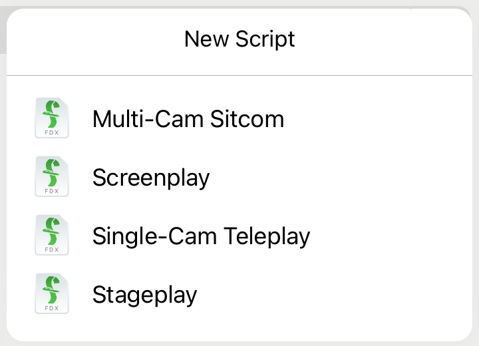The width and height of the screenshot is (479, 346).
Task: Choose the Screenplay template label
Action: pos(151,178)
